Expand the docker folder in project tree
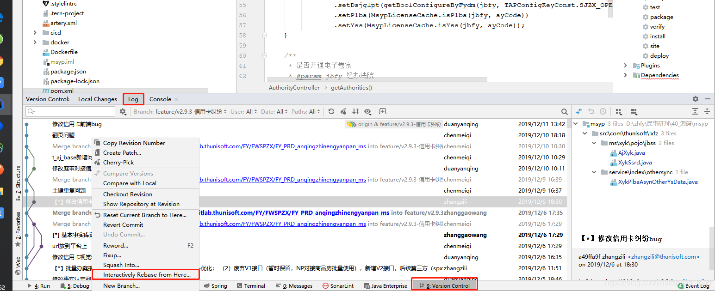Image resolution: width=715 pixels, height=291 pixels. 35,42
